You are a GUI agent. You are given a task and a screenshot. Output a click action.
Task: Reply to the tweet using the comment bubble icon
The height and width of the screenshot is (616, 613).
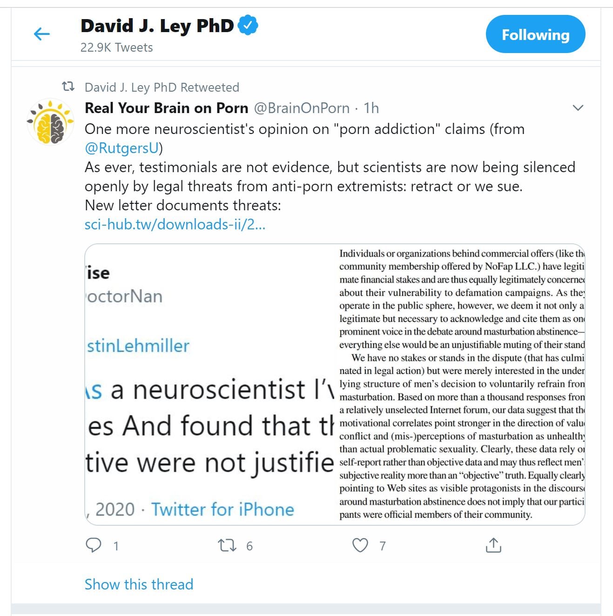(94, 545)
